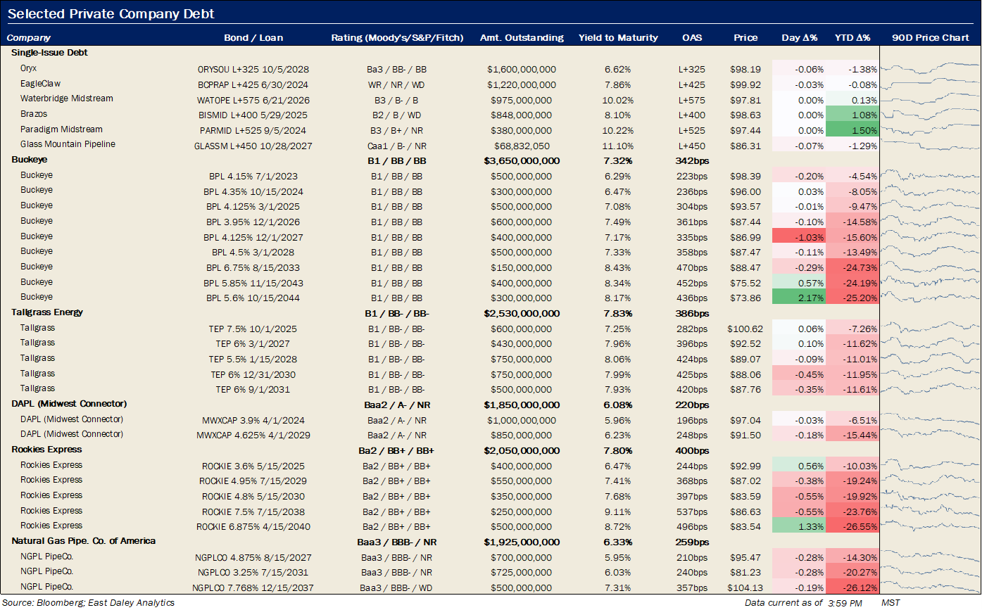Click the 1.08% YTD change for Brazos
Screen dimensions: 982x610
click(x=852, y=115)
